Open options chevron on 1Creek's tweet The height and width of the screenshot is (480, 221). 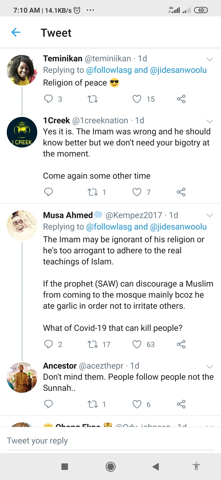(210, 121)
